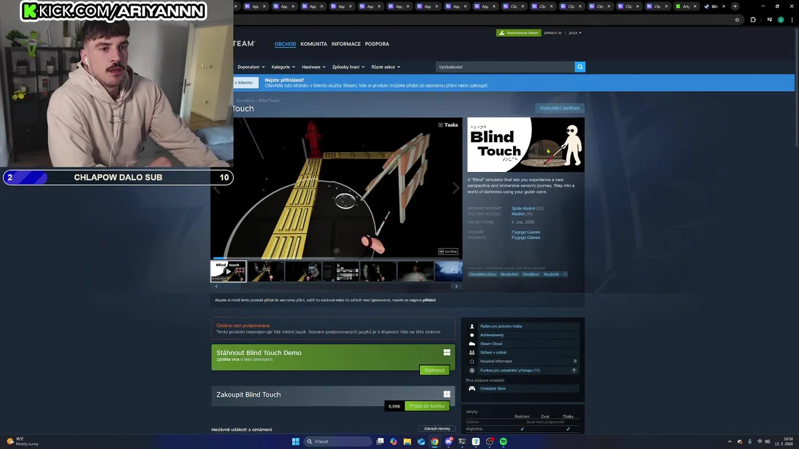799x449 pixels.
Task: Expand more tags with the plus button
Action: click(x=565, y=274)
